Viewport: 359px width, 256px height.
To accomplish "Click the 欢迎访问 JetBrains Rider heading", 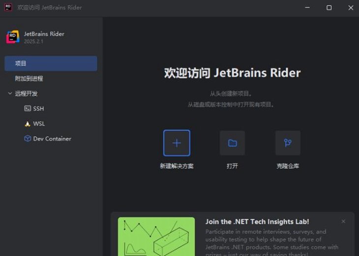I will (x=232, y=73).
